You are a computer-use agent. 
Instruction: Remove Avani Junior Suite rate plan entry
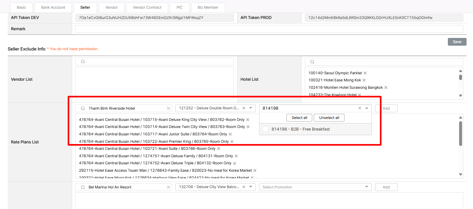[x=230, y=134]
